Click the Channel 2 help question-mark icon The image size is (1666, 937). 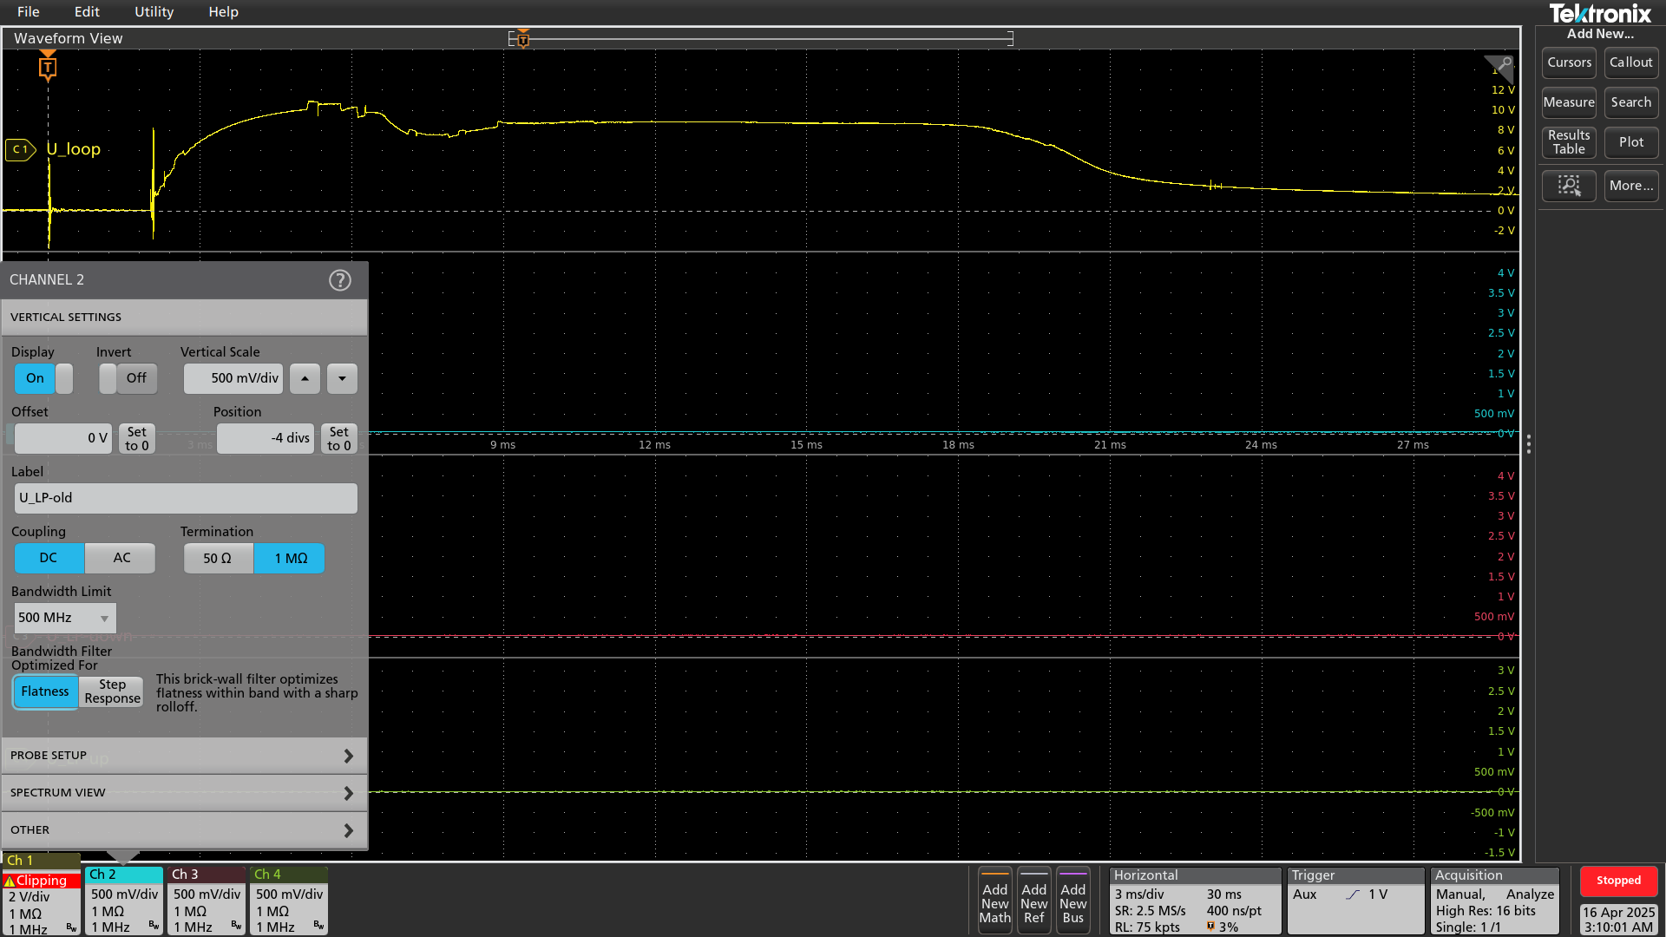pos(339,280)
